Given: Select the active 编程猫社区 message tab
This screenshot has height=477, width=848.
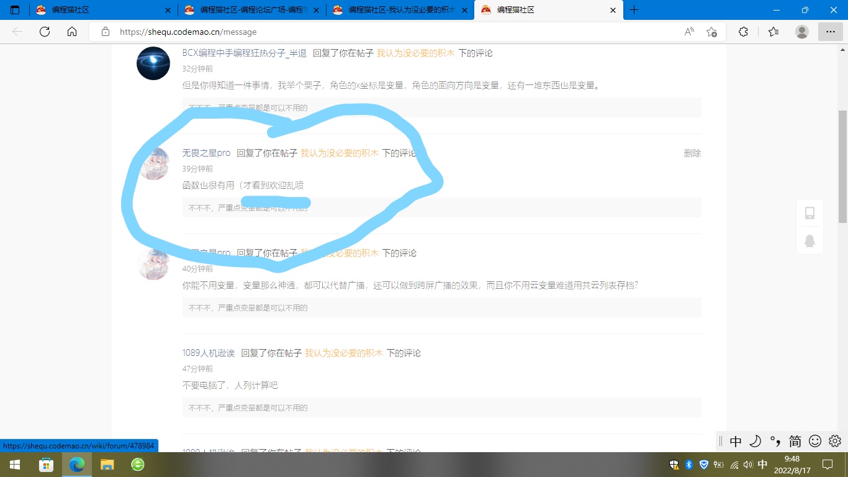Looking at the screenshot, I should tap(549, 10).
